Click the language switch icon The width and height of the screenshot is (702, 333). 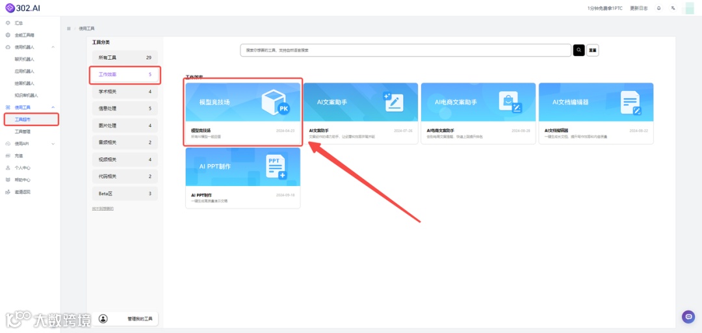pyautogui.click(x=673, y=8)
